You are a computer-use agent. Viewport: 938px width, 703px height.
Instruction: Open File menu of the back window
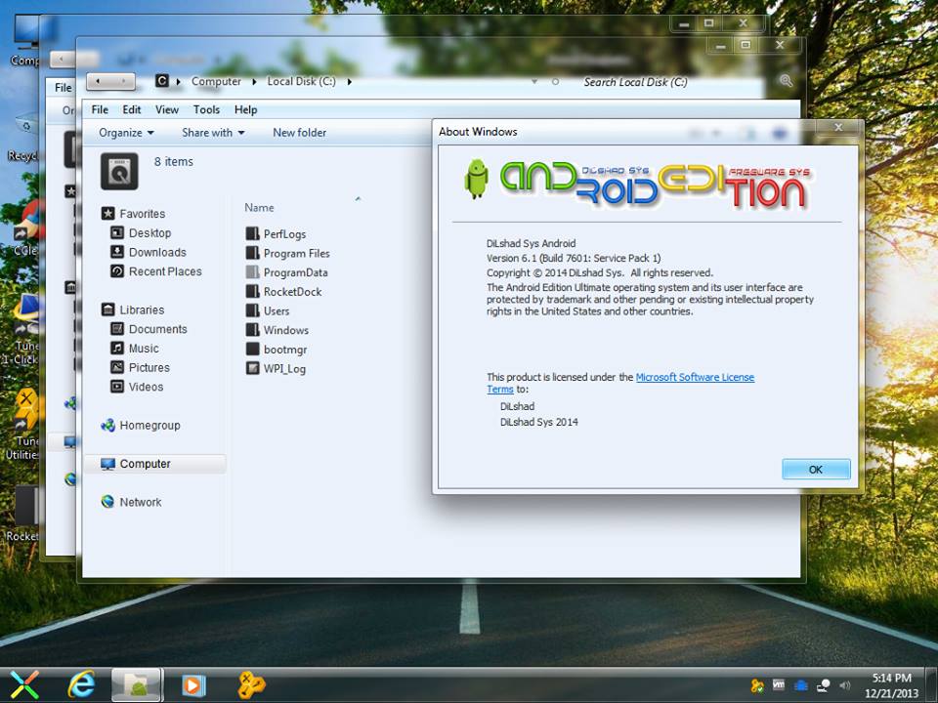pos(63,87)
